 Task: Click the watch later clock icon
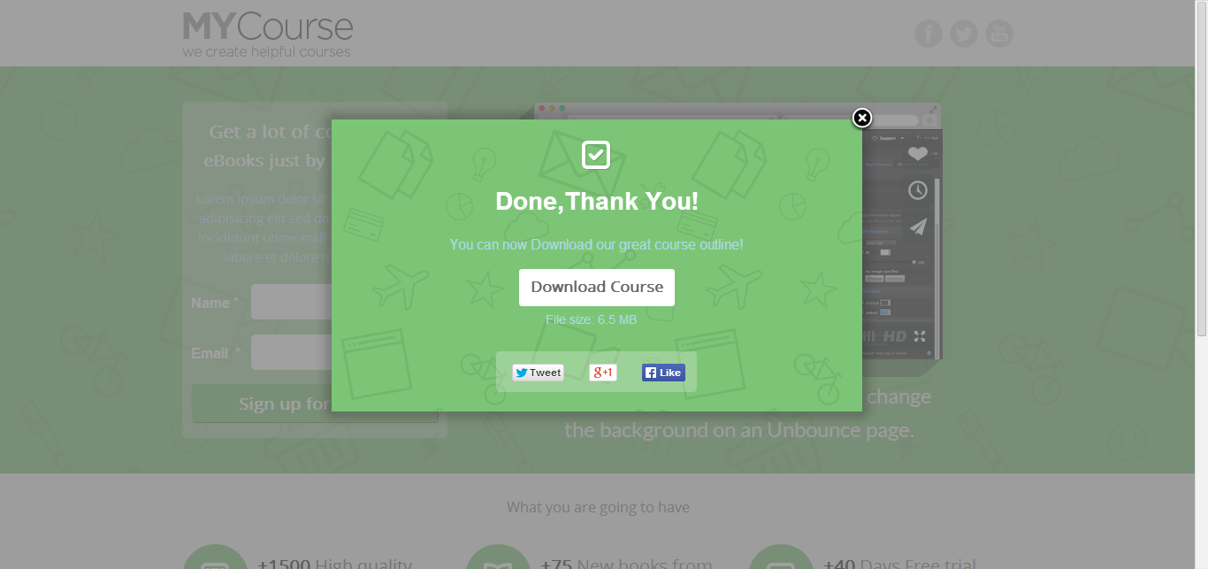918,190
